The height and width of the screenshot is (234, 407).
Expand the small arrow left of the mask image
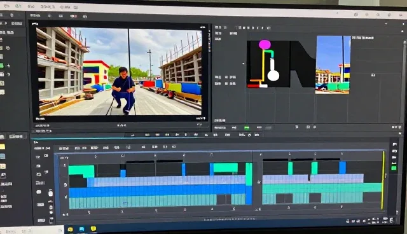[x=243, y=64]
